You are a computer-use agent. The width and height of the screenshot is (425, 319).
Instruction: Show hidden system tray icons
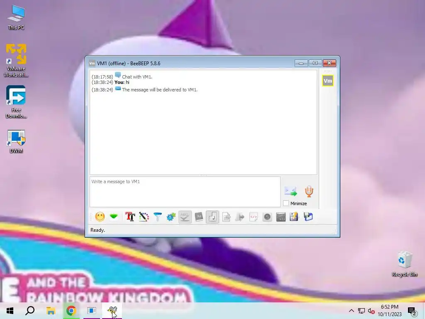pos(351,311)
